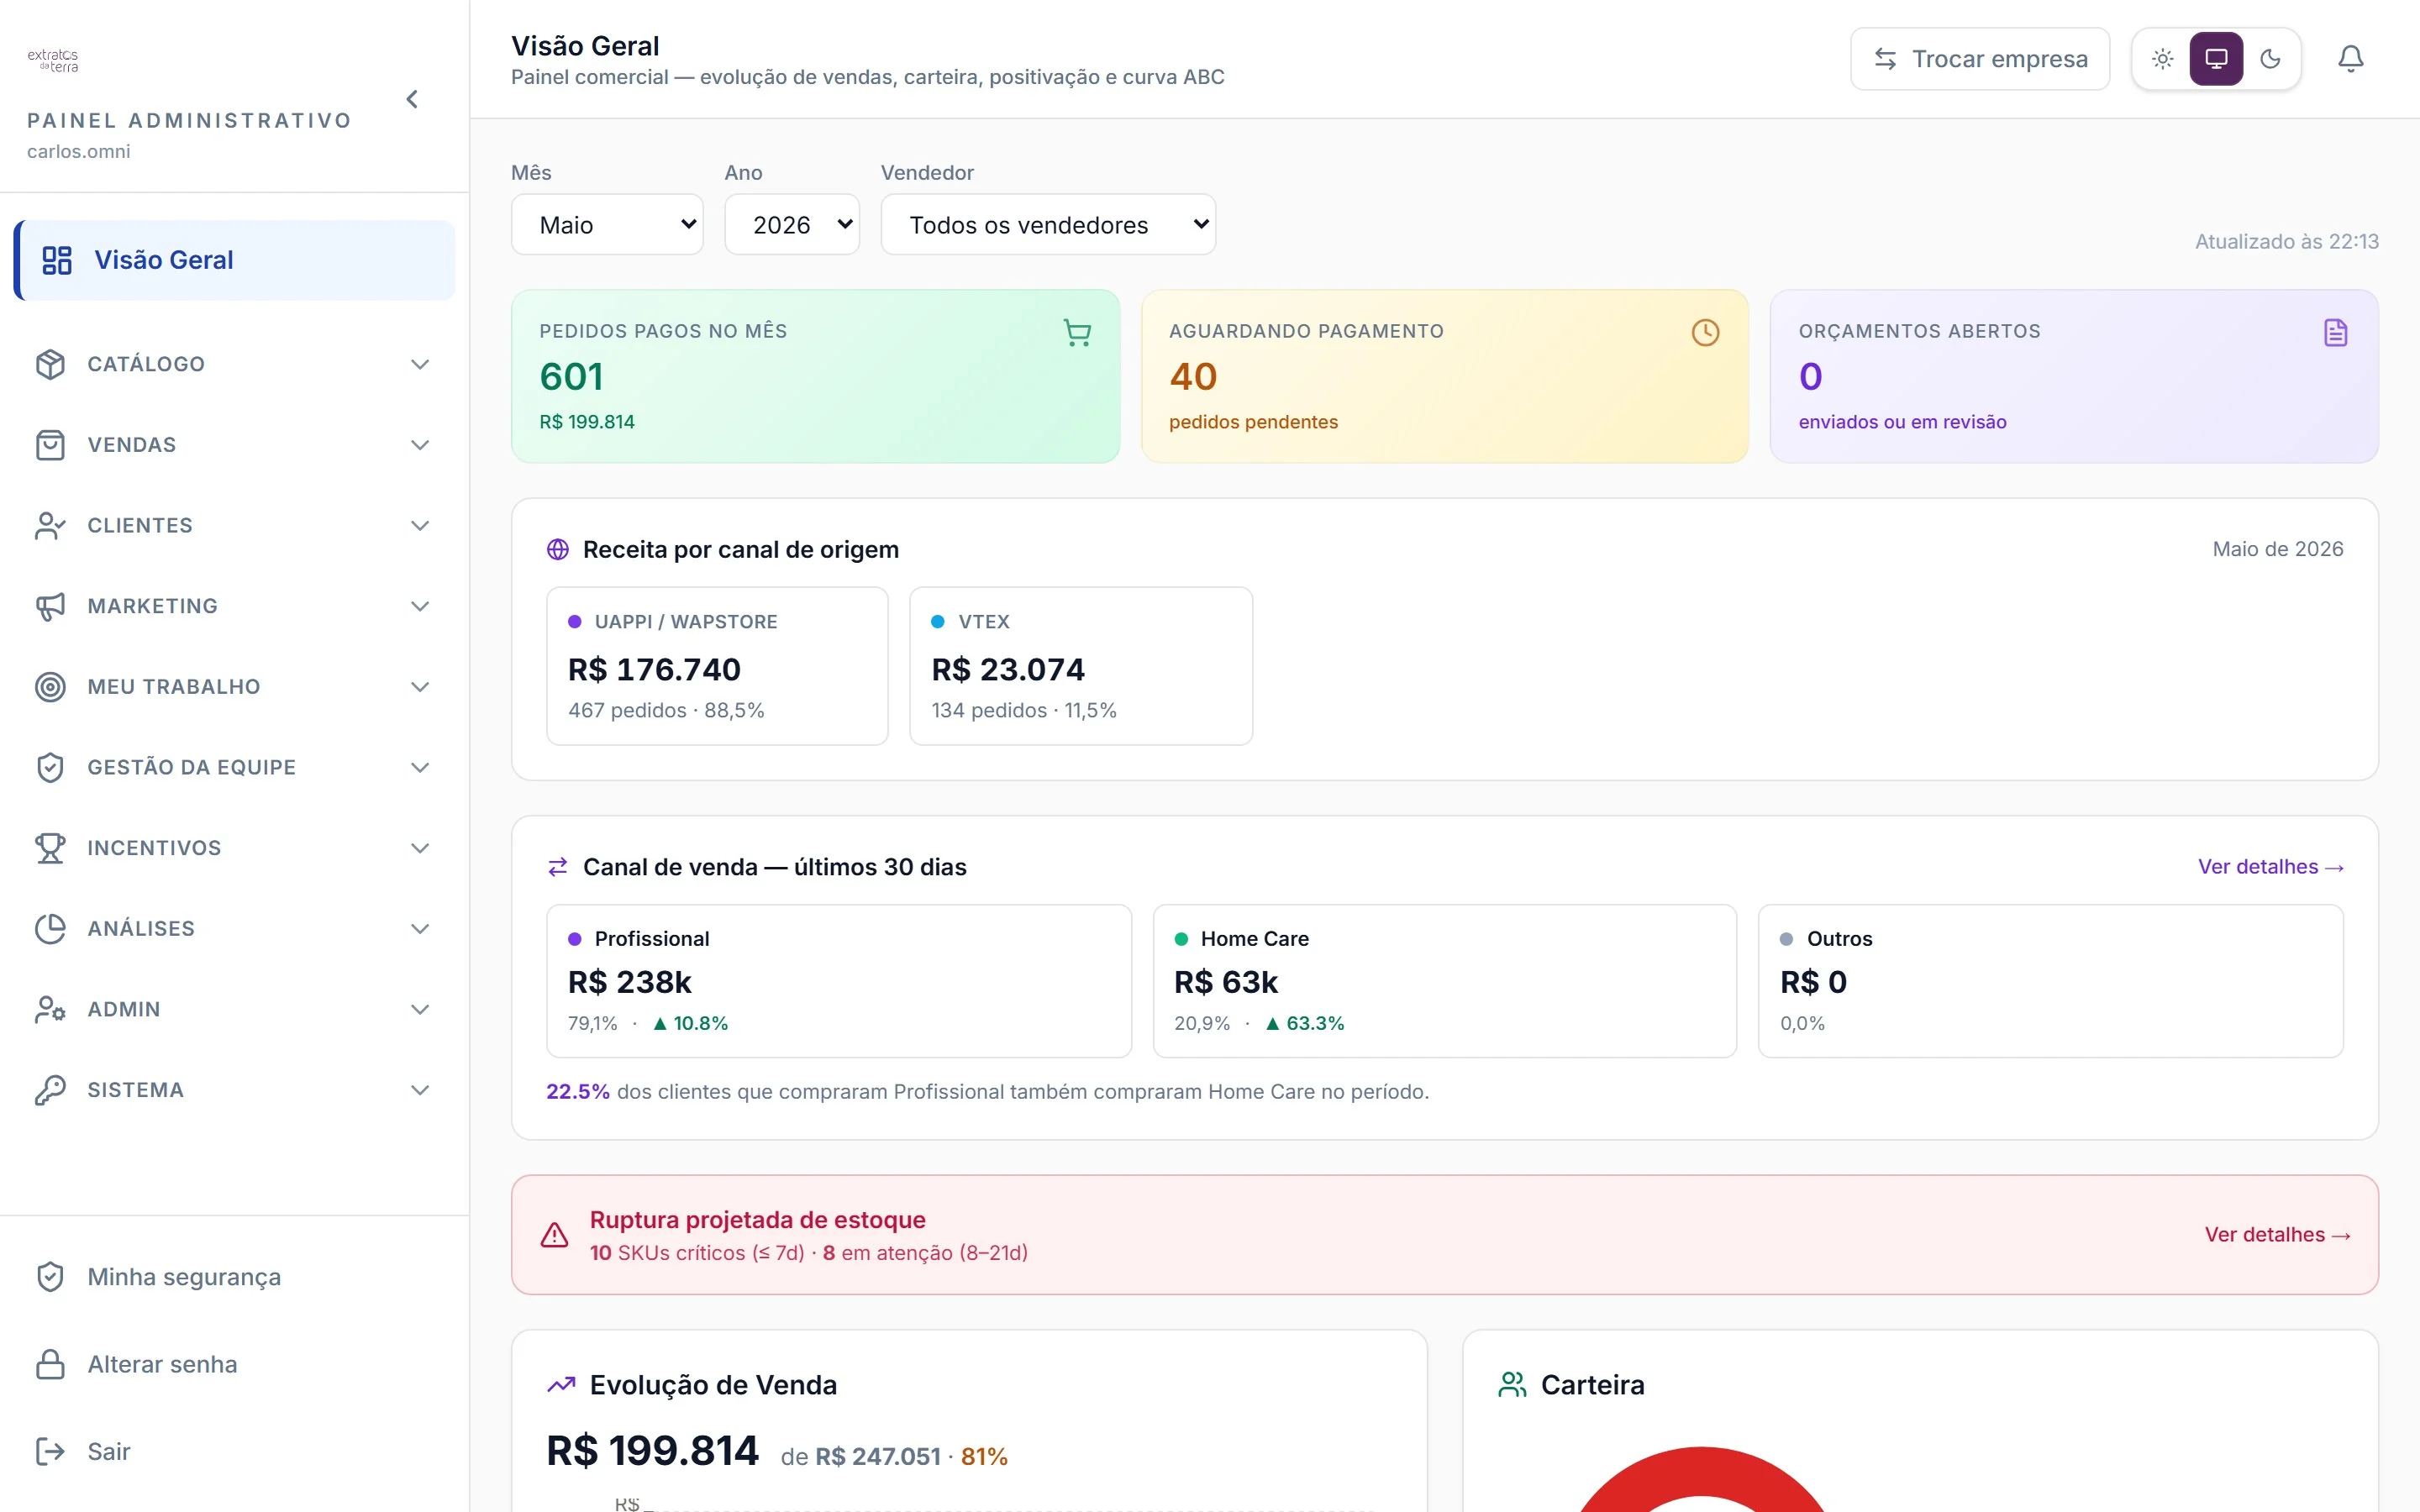The height and width of the screenshot is (1512, 2420).
Task: Click the Extratos da Terra logo
Action: pyautogui.click(x=53, y=60)
